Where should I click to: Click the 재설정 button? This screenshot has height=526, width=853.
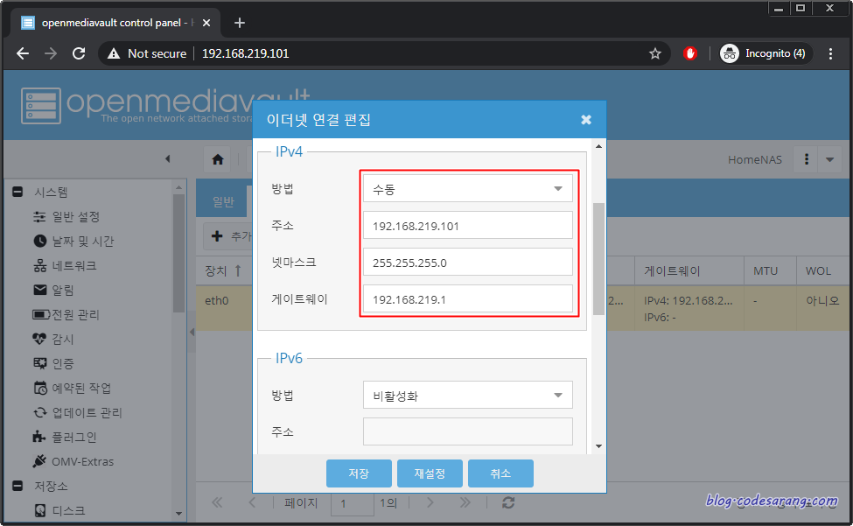(x=430, y=473)
